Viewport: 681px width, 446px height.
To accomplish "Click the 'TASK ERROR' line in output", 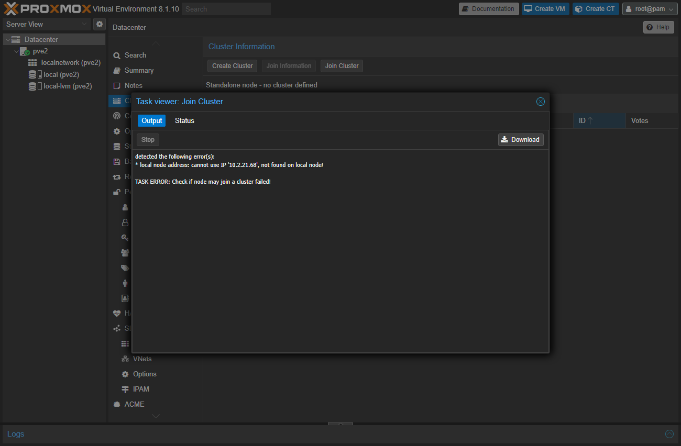I will [203, 182].
